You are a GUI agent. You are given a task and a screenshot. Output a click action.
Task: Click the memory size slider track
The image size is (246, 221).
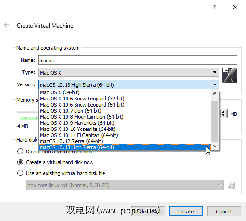click(x=28, y=112)
